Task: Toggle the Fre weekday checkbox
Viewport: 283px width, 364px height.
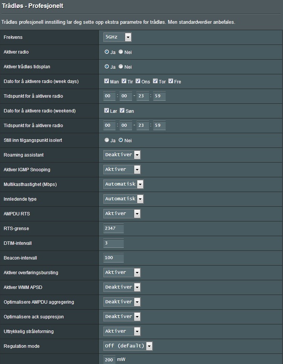Action: [x=171, y=81]
